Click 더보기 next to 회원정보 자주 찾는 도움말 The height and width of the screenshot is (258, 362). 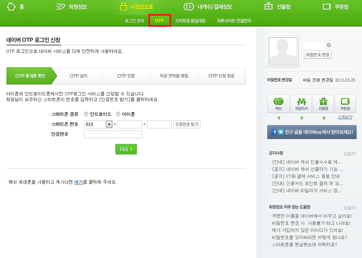point(350,208)
